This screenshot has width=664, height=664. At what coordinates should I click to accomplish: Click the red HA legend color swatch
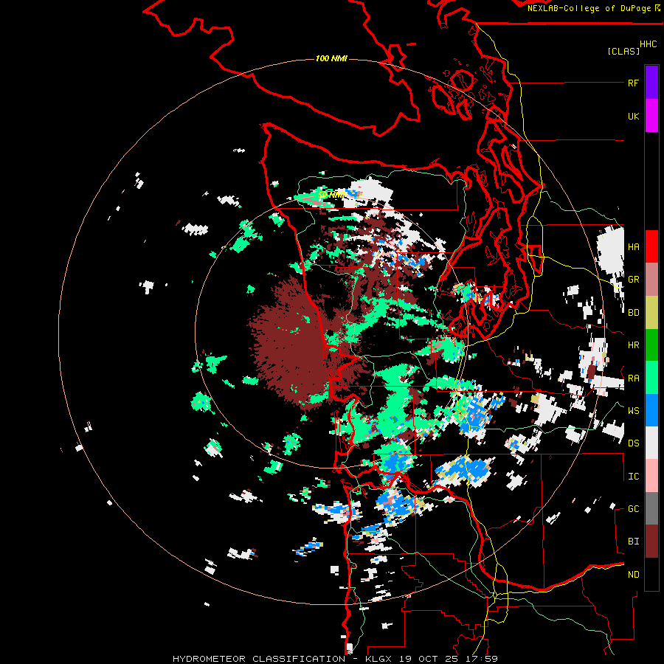coord(651,246)
